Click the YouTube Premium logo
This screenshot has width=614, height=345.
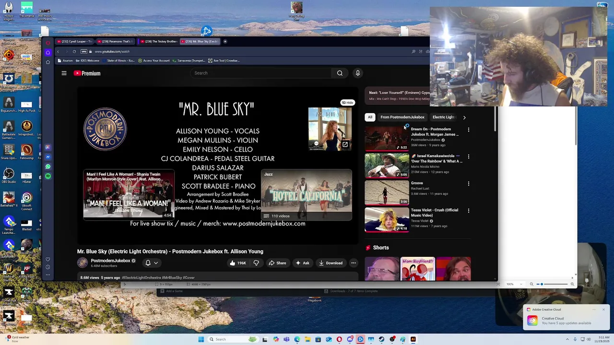coord(87,73)
